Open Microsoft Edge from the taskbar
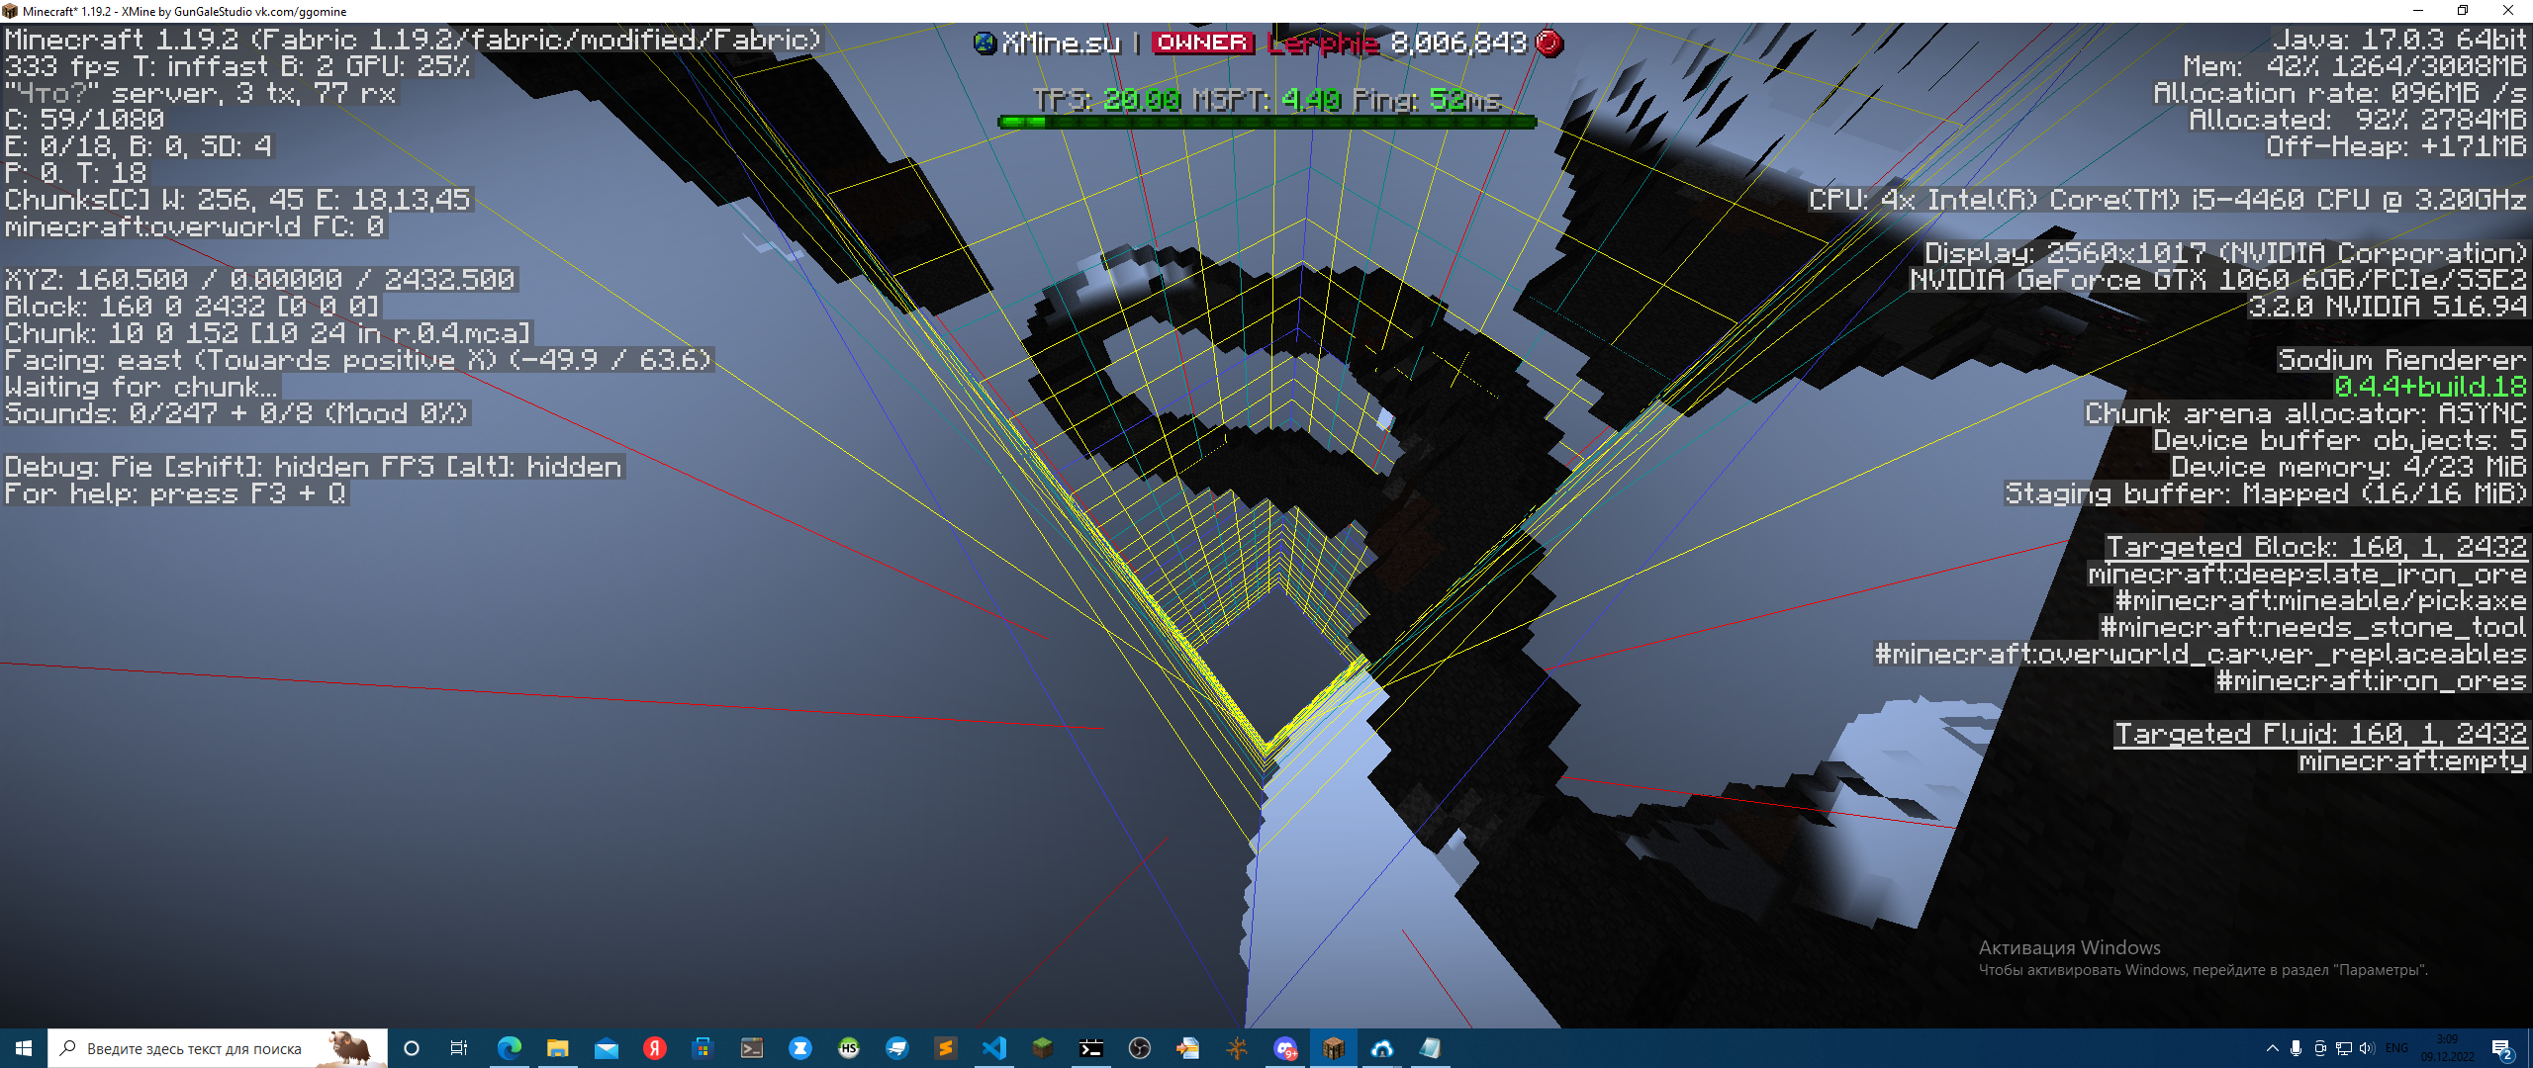Viewport: 2533px width, 1068px height. coord(510,1048)
